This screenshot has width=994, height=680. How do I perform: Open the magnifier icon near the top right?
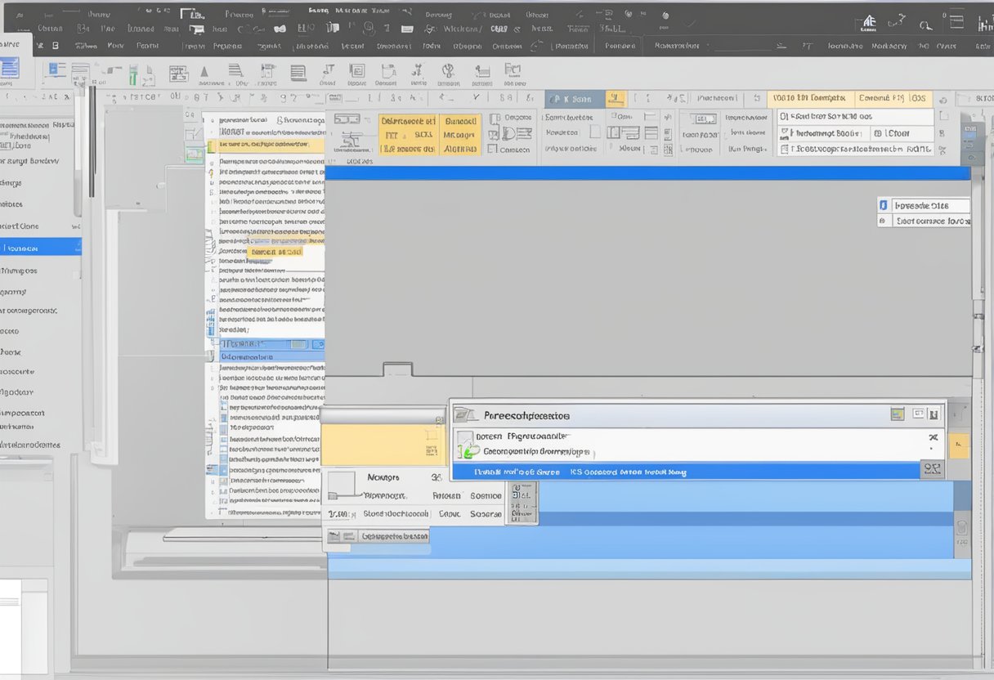click(925, 23)
